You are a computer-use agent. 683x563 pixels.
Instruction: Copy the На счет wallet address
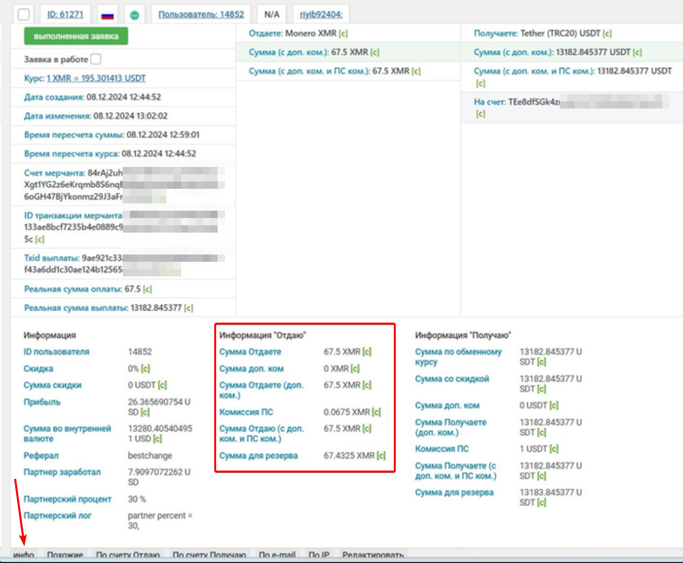coord(480,114)
